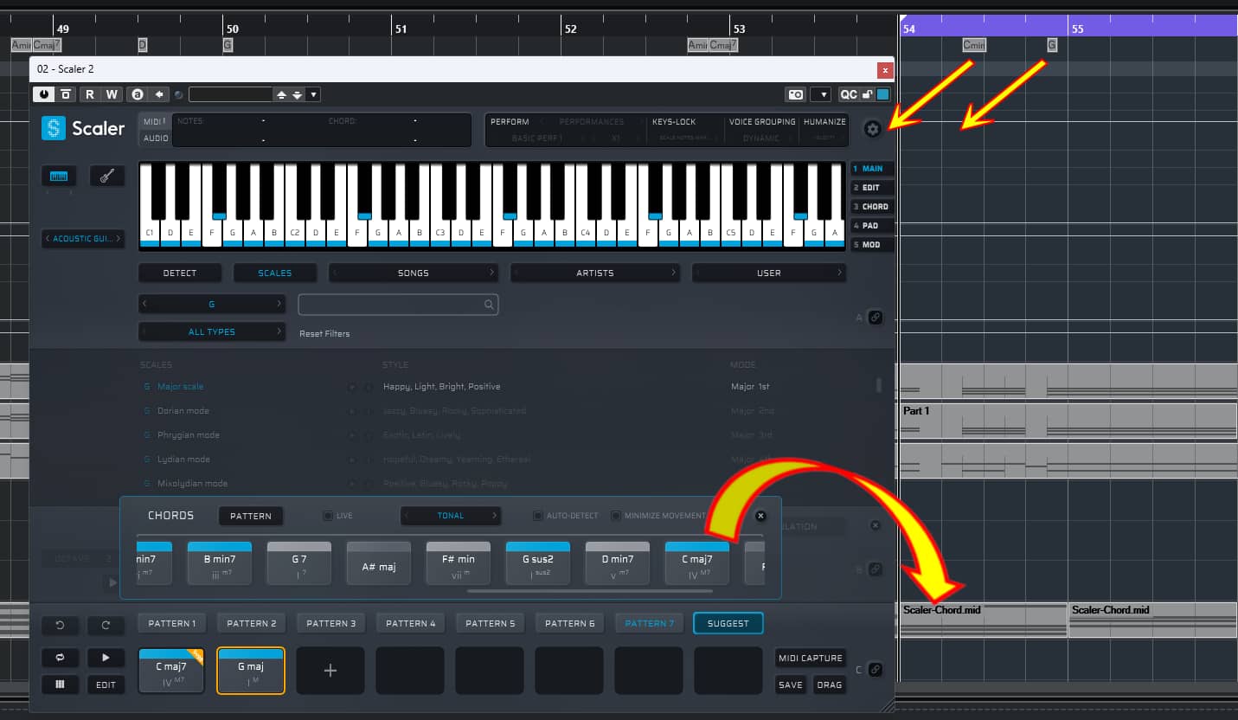
Task: Click the search magnifier icon
Action: [489, 305]
